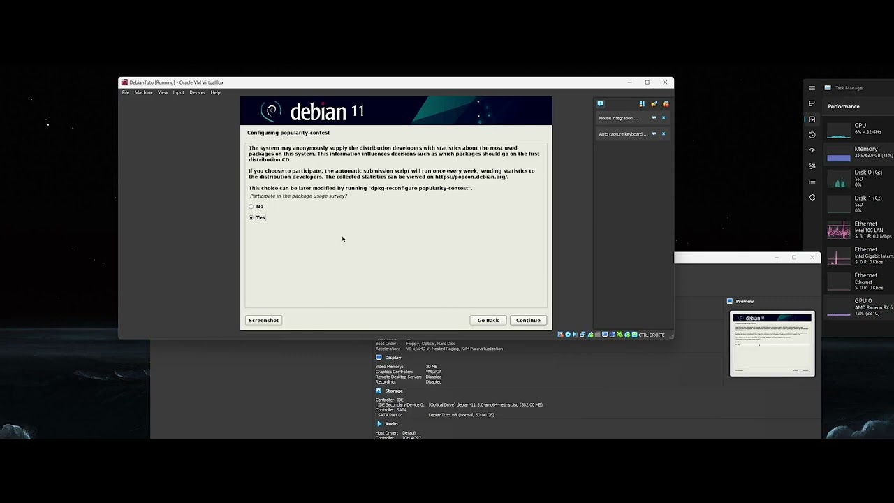Select Ethernet Intel 10G LAN entry
Screen dimensions: 894x503
860,230
